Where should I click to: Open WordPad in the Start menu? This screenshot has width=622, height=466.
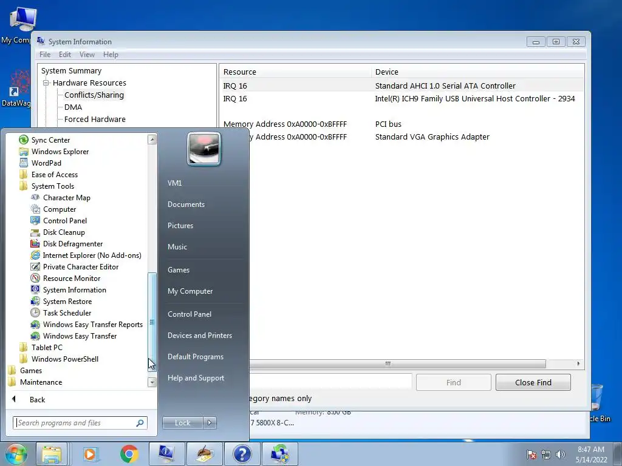[x=40, y=163]
